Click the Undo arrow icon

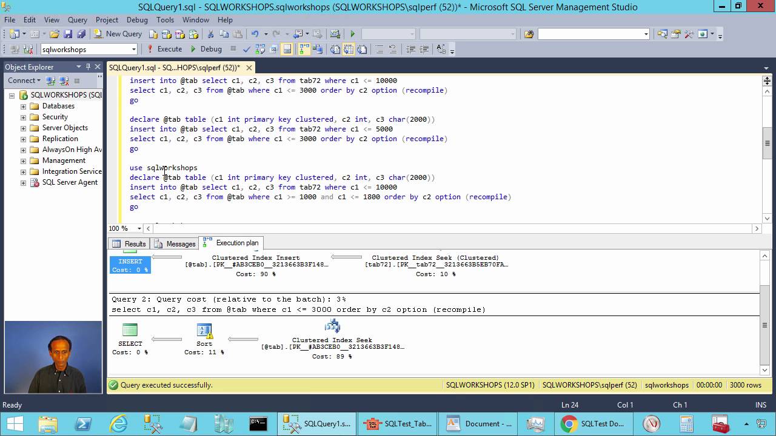255,34
